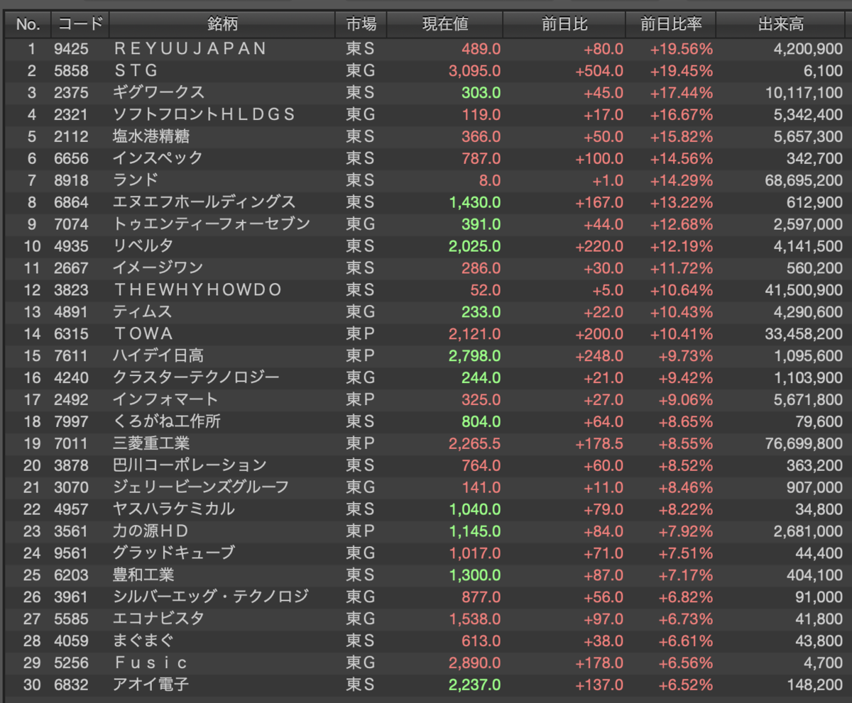
Task: Click トゥエンティーフォーセブン stock name
Action: coord(212,224)
